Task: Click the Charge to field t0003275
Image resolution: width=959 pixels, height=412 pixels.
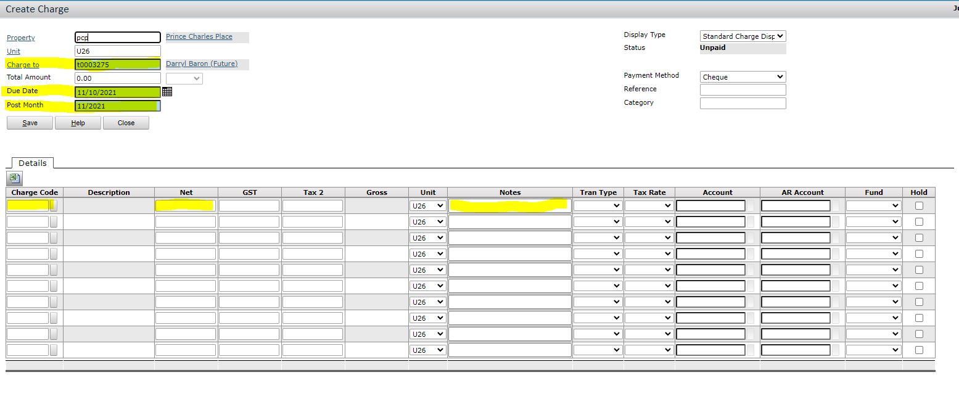Action: 118,65
